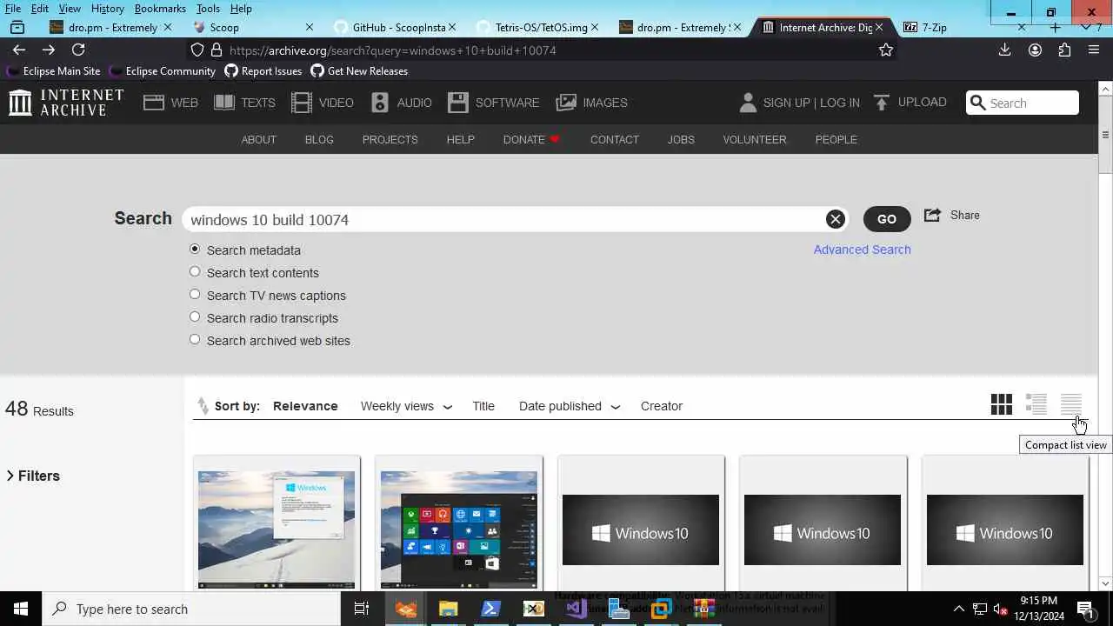Open the VOLUNTEER link
Image resolution: width=1113 pixels, height=626 pixels.
pyautogui.click(x=755, y=139)
